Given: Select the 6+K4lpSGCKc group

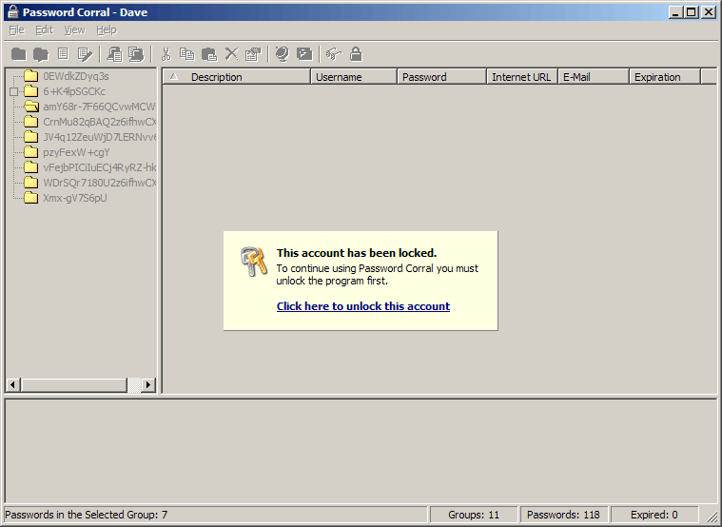Looking at the screenshot, I should tap(74, 91).
